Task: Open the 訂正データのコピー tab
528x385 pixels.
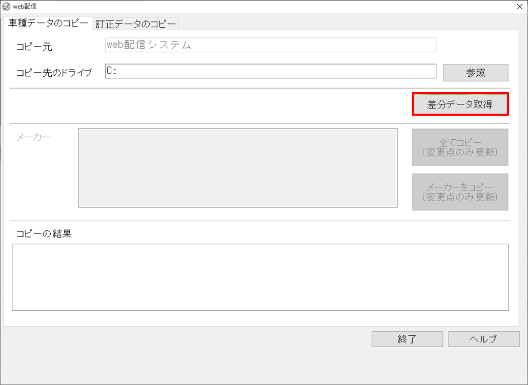Action: click(136, 24)
